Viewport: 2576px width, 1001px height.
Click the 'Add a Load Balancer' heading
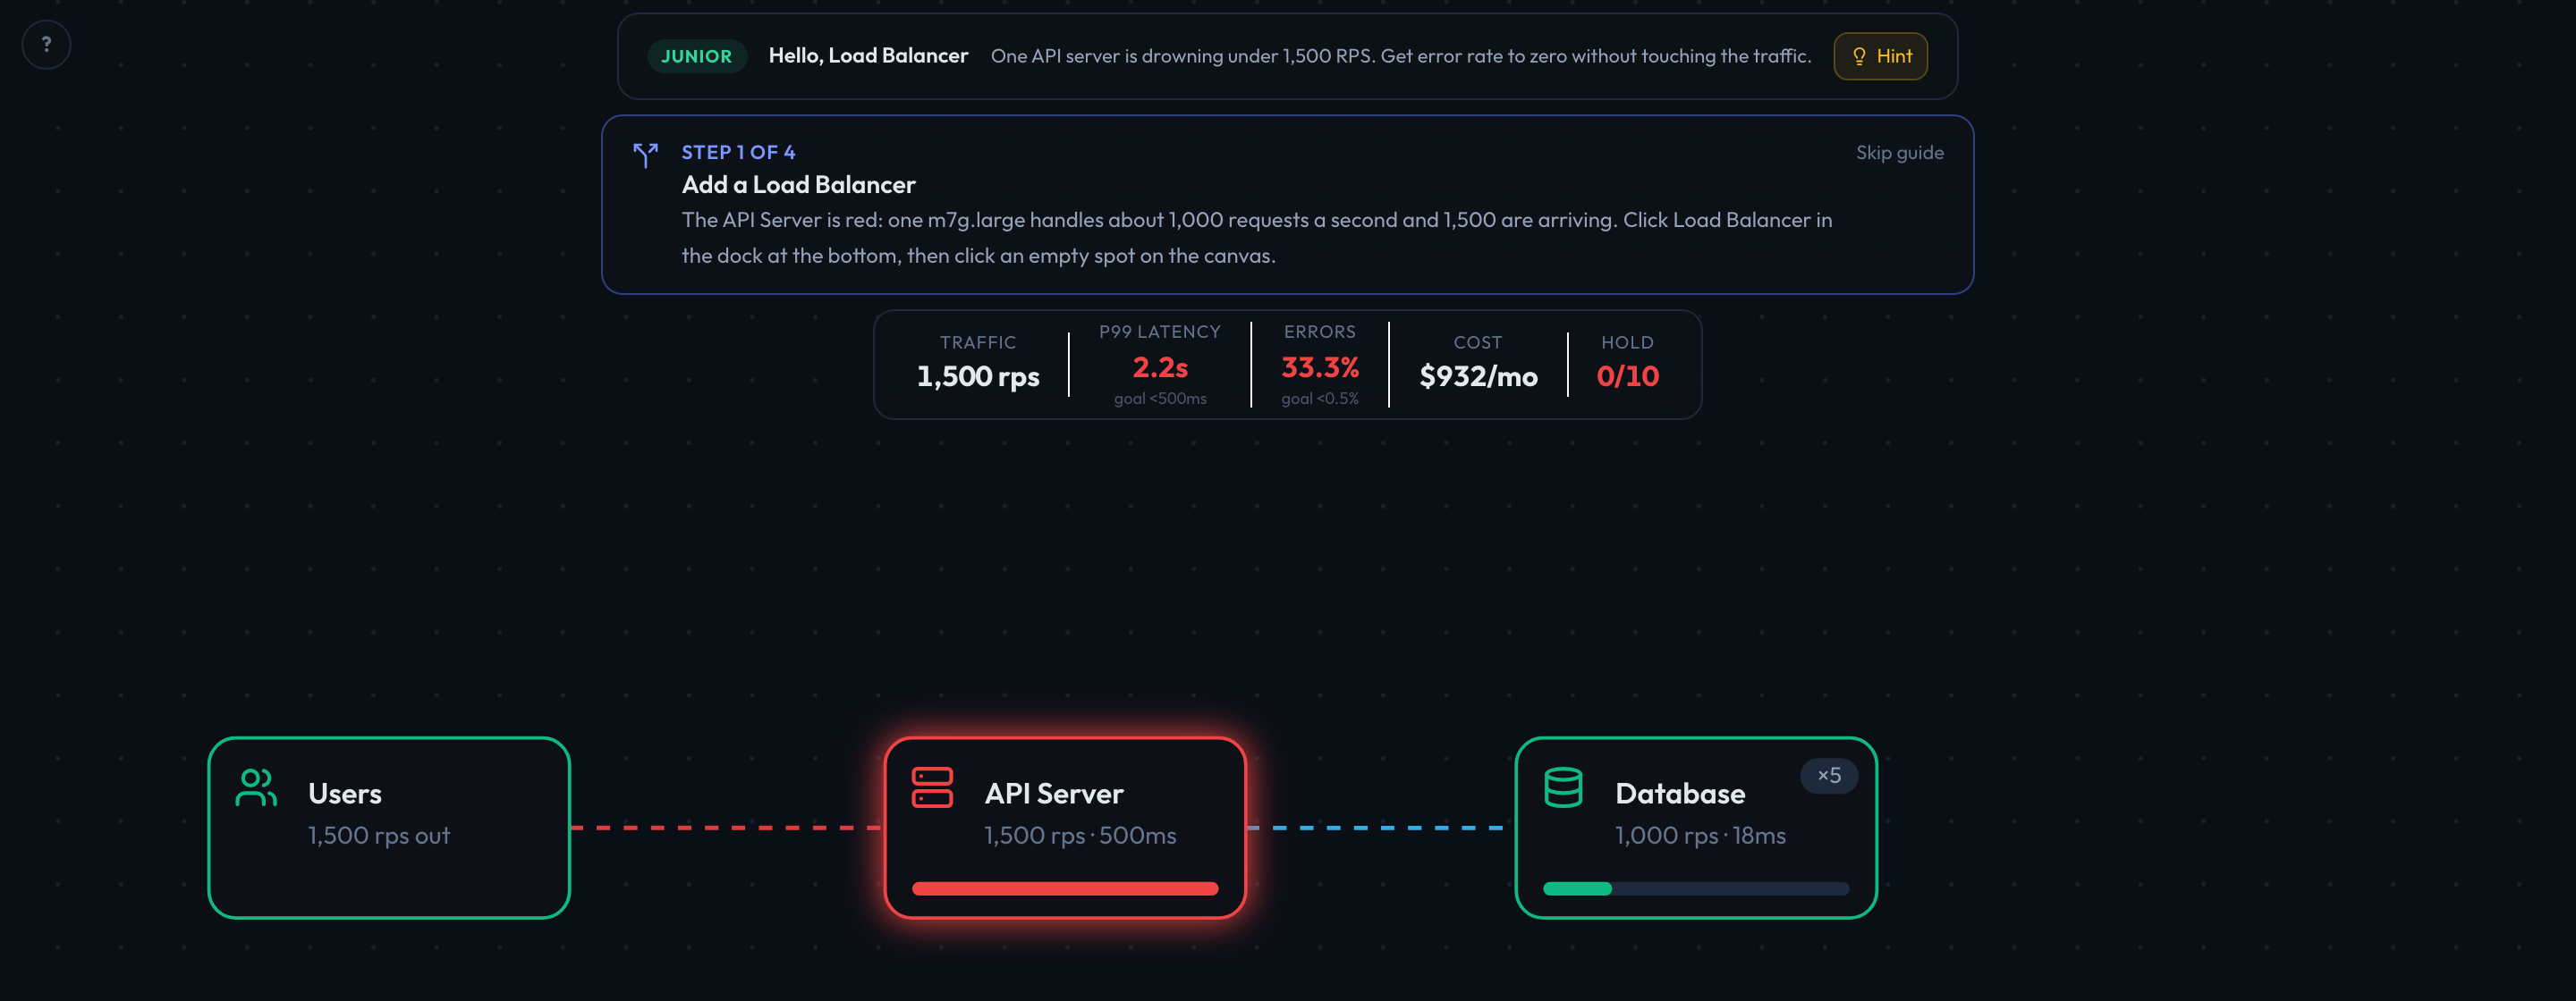click(x=798, y=185)
